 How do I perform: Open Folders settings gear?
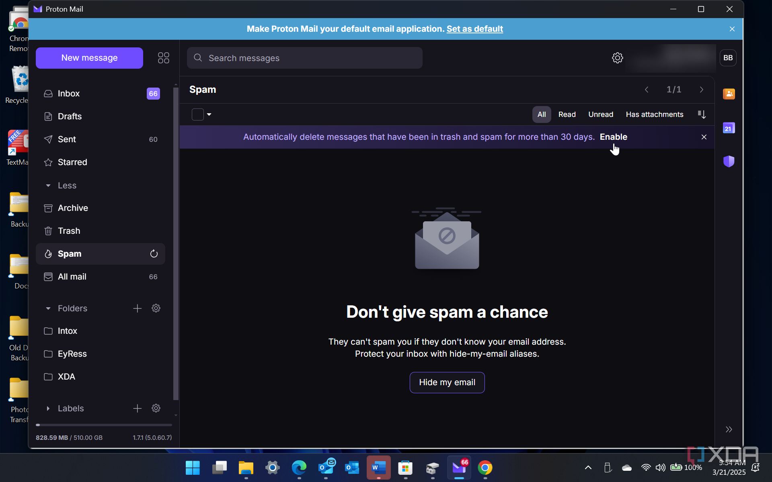(156, 308)
